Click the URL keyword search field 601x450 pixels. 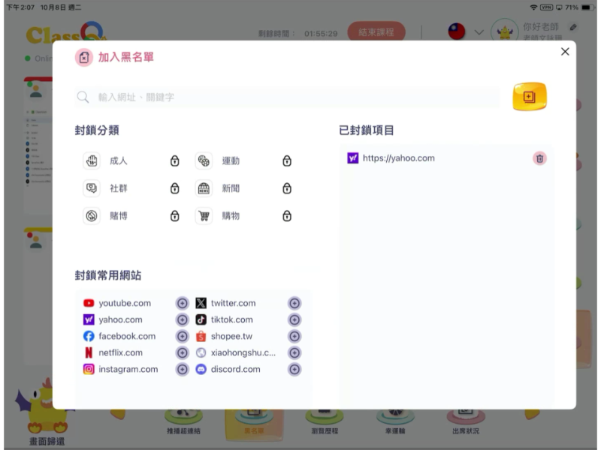[293, 97]
